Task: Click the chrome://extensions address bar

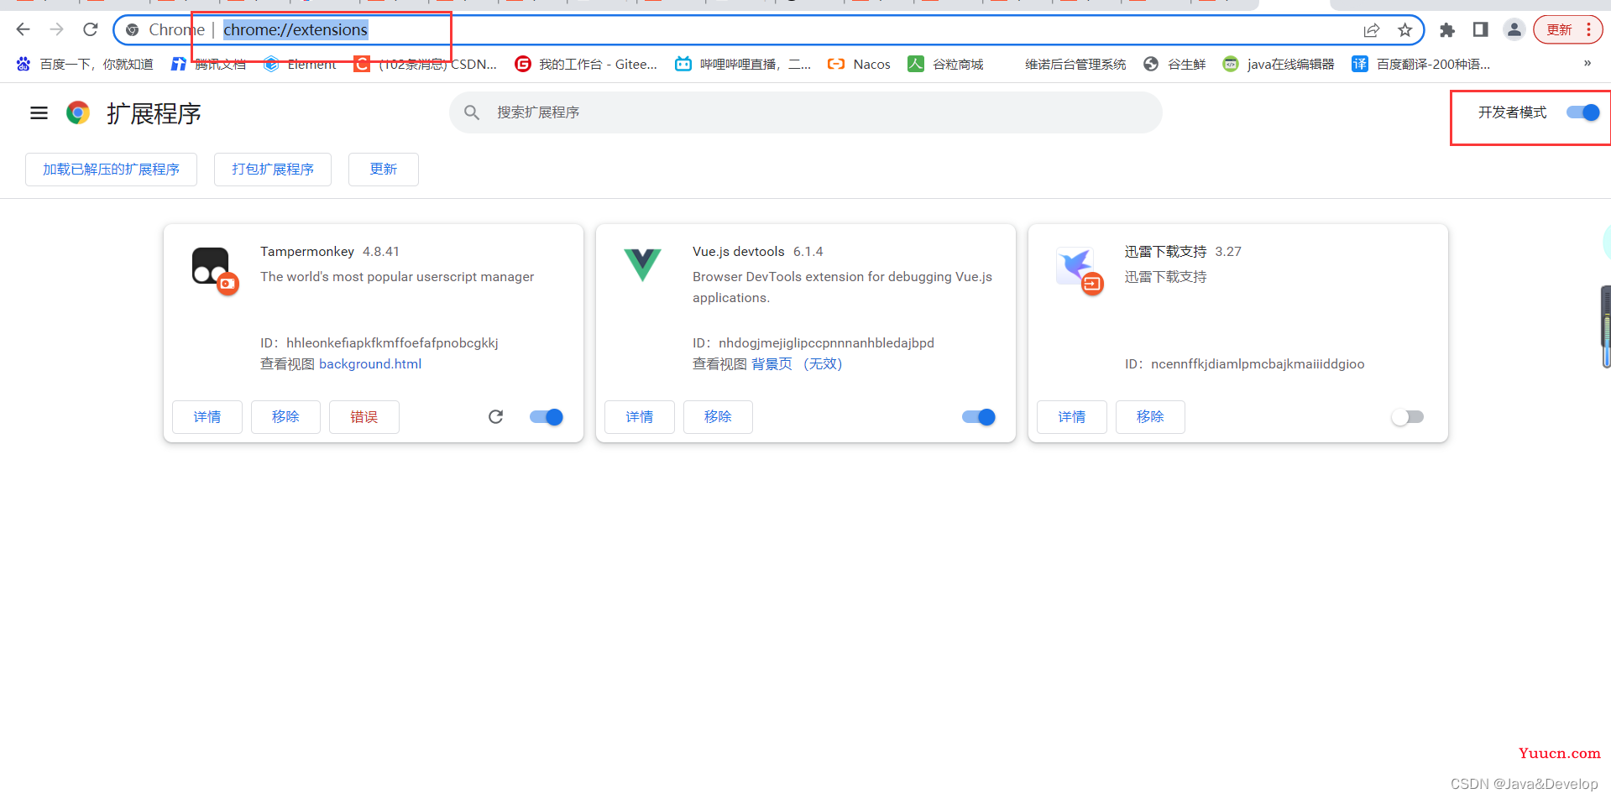Action: coord(768,30)
